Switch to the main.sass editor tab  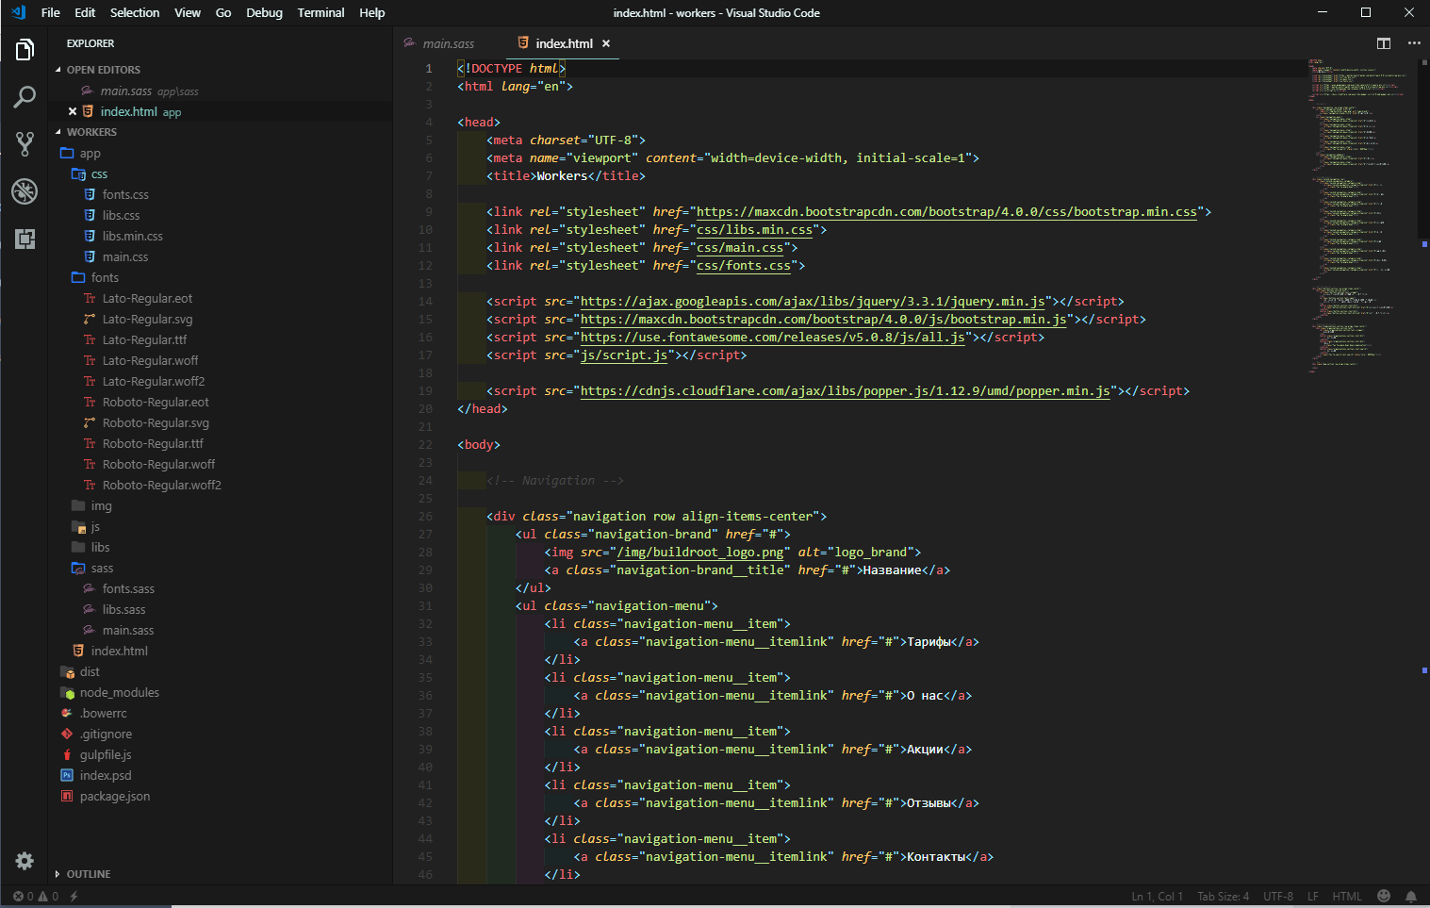point(449,43)
